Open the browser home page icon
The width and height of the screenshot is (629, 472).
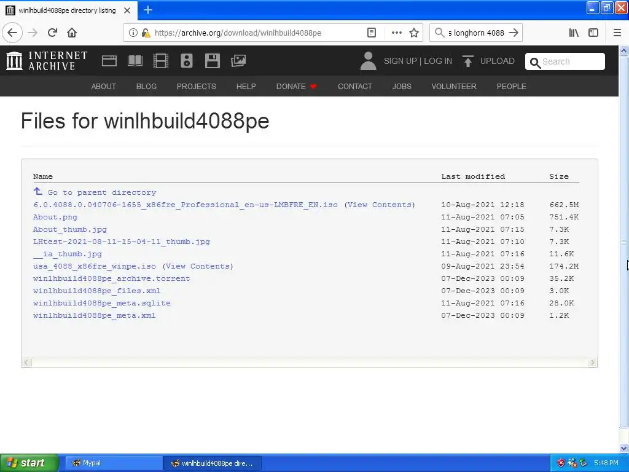[x=72, y=33]
